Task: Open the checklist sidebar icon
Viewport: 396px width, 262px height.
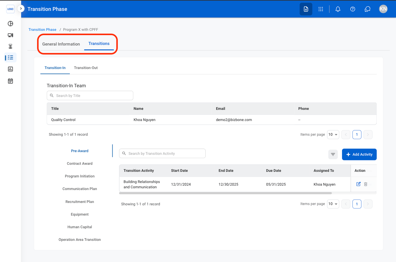Action: 10,58
